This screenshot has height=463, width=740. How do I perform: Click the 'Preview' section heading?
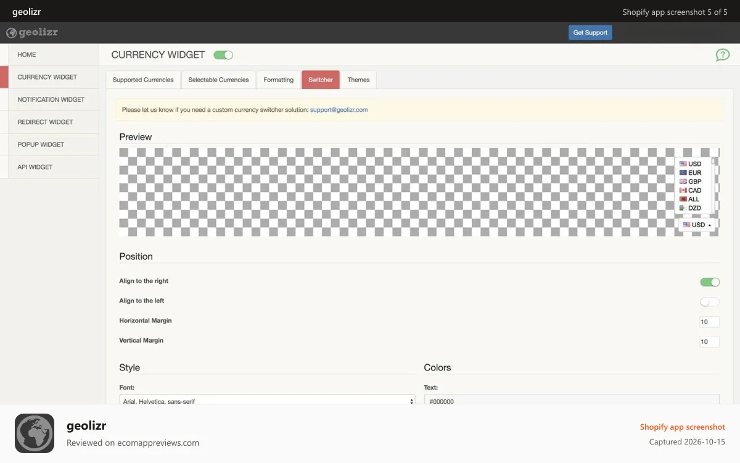(136, 137)
